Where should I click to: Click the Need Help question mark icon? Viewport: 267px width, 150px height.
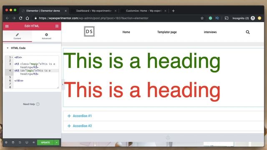click(38, 104)
